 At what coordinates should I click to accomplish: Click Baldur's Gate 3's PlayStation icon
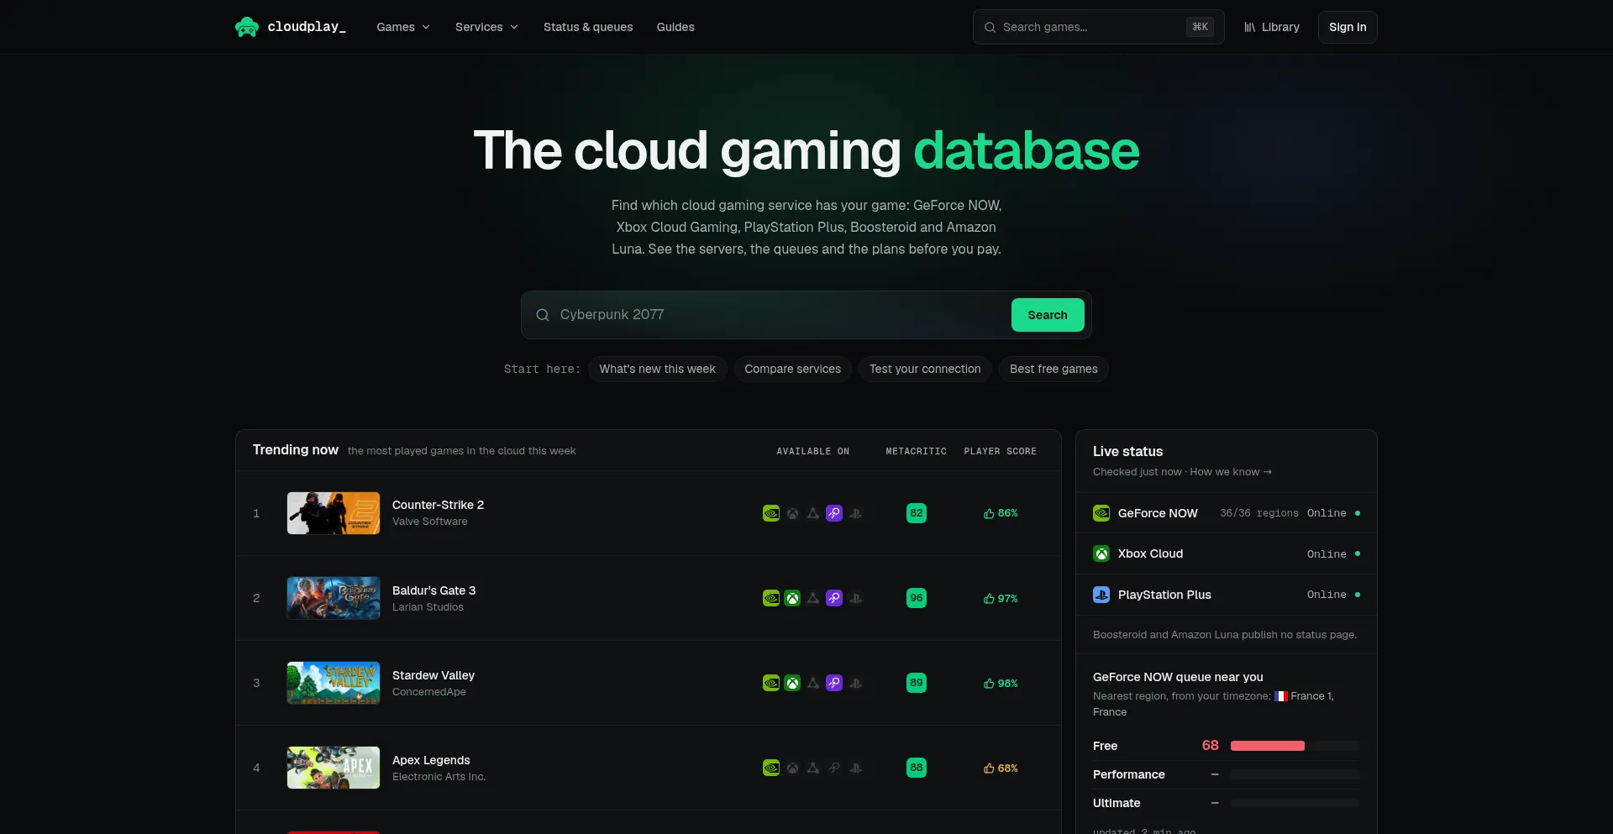tap(855, 598)
